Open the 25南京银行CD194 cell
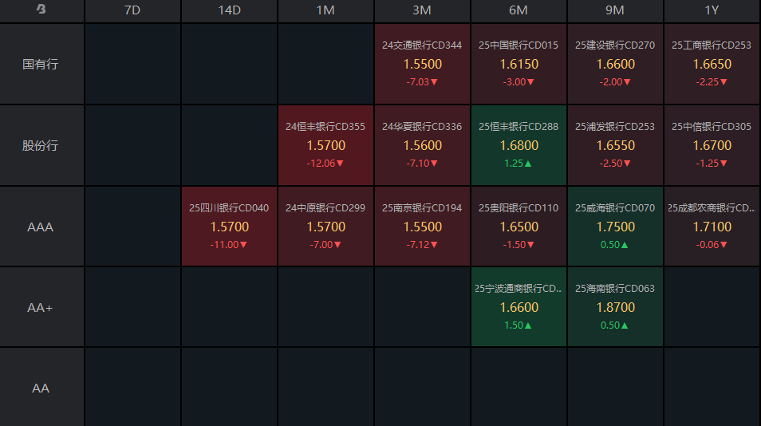The image size is (761, 426). coord(422,226)
